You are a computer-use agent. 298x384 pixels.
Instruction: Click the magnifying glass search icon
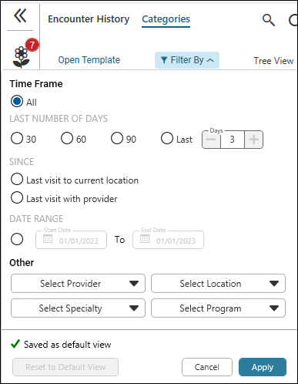[269, 20]
